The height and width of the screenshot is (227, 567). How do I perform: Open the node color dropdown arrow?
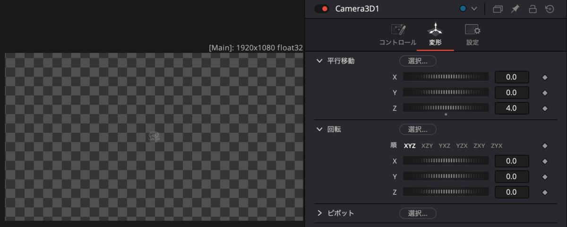474,9
